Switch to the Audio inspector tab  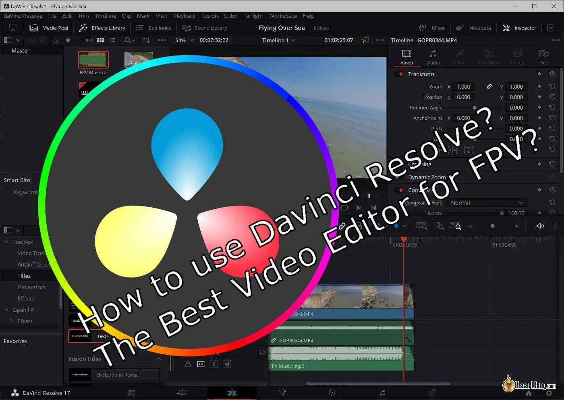[433, 57]
